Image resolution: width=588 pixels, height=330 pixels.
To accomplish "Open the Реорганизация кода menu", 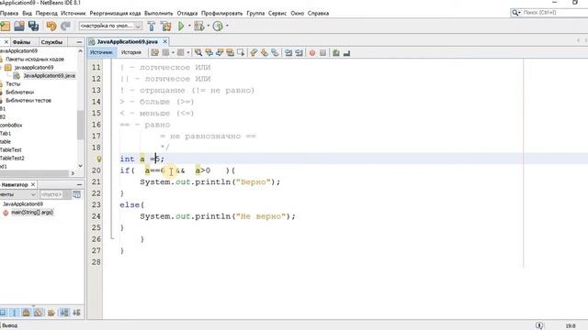I will coord(115,13).
